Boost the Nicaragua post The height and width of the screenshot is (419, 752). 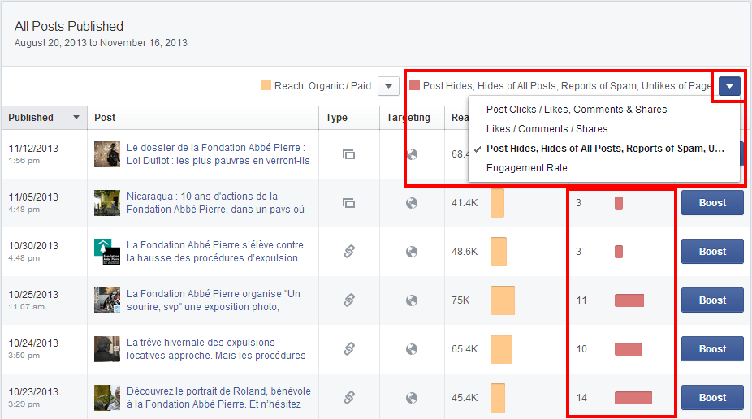coord(711,203)
